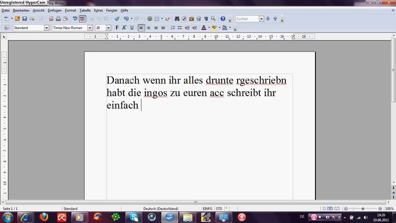Show drawing functions pencil icon
The height and width of the screenshot is (223, 396).
pos(168,19)
